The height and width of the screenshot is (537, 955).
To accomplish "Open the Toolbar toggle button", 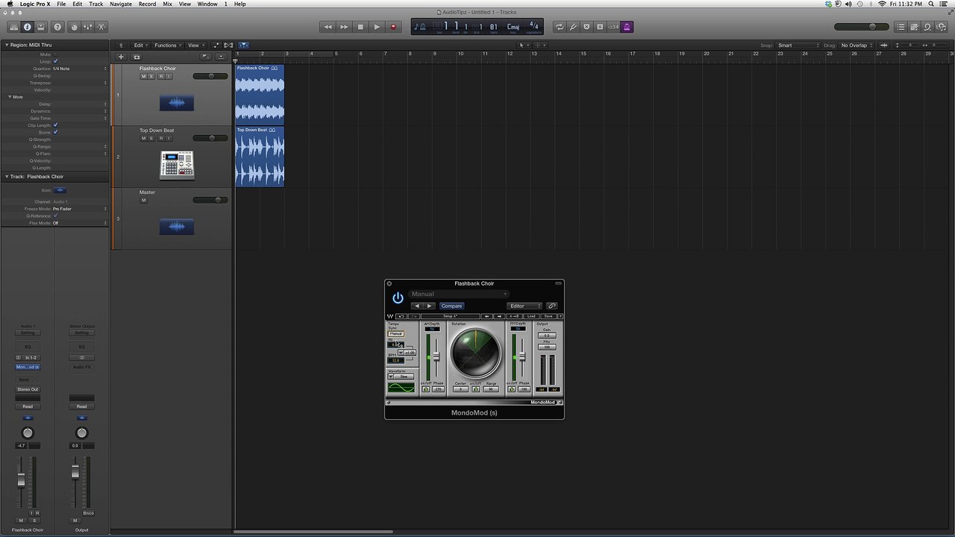I will pos(40,27).
